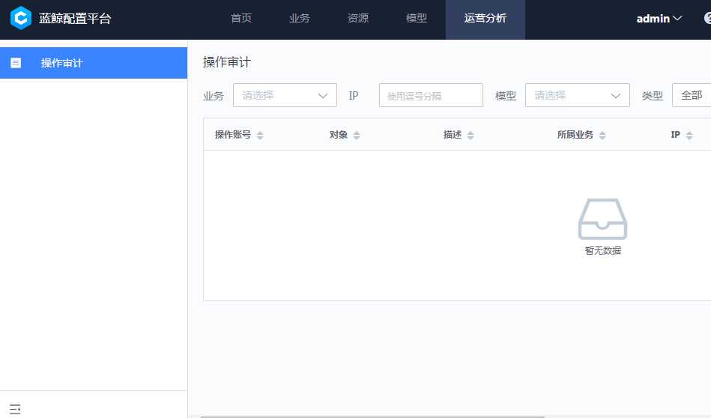This screenshot has width=711, height=418.
Task: Click the help icon beside admin
Action: pyautogui.click(x=707, y=19)
